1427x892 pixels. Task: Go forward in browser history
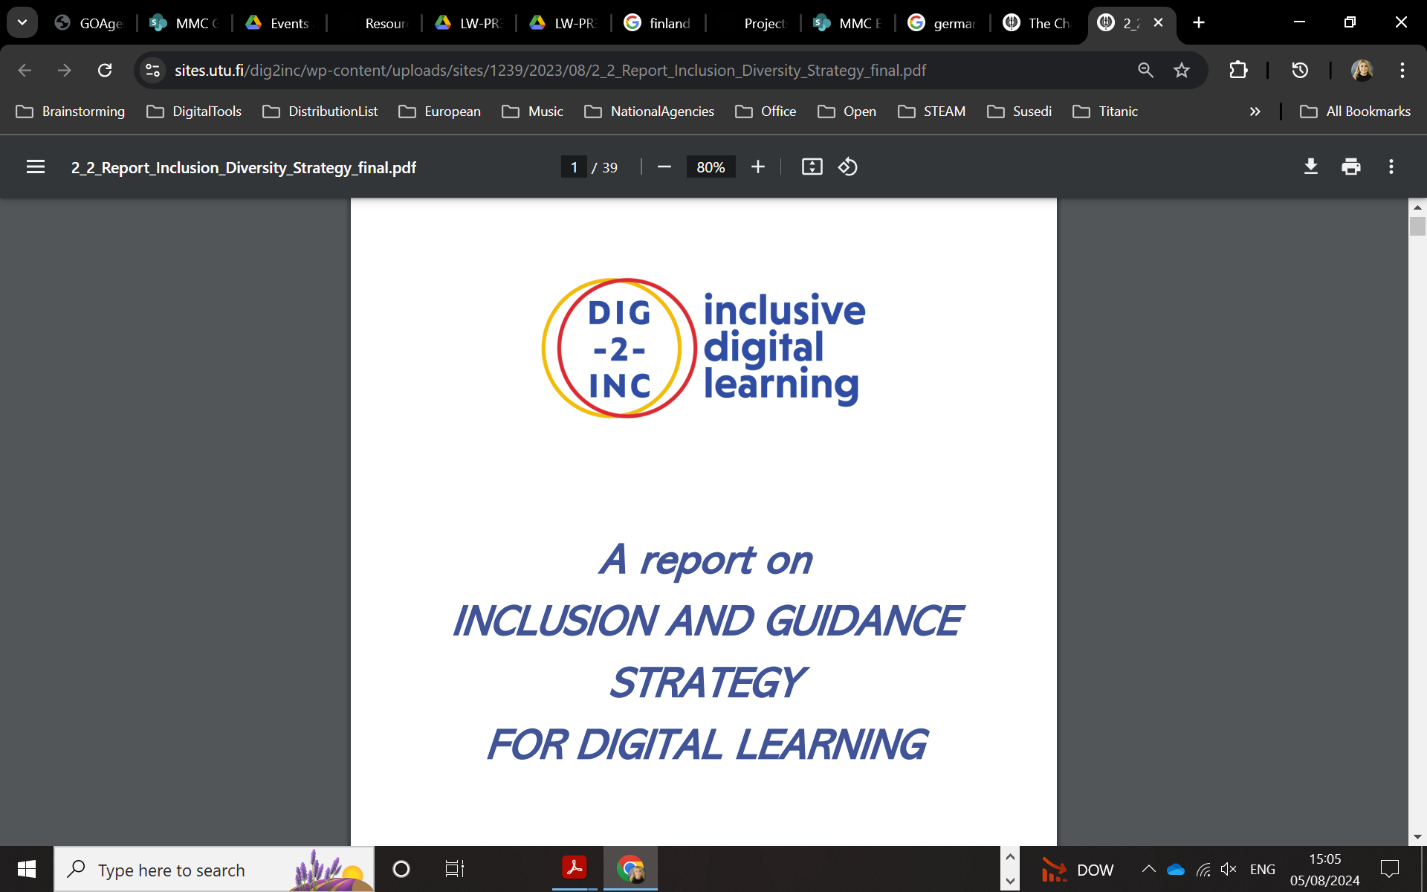(x=65, y=70)
